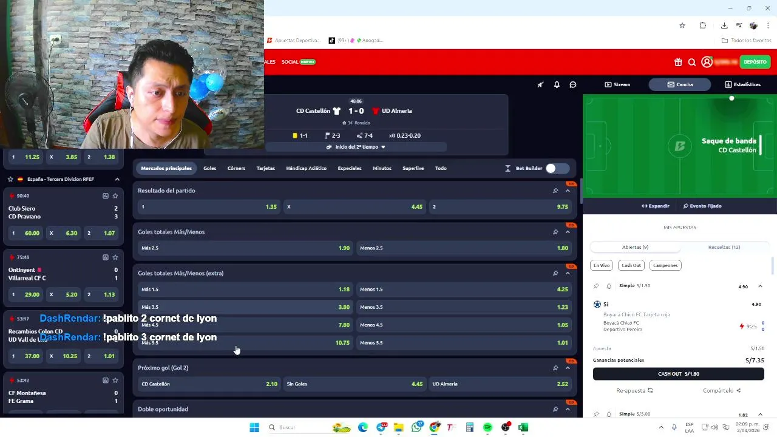This screenshot has height=437, width=777.
Task: Select Menos 3.5 at 1.23
Action: pos(464,307)
